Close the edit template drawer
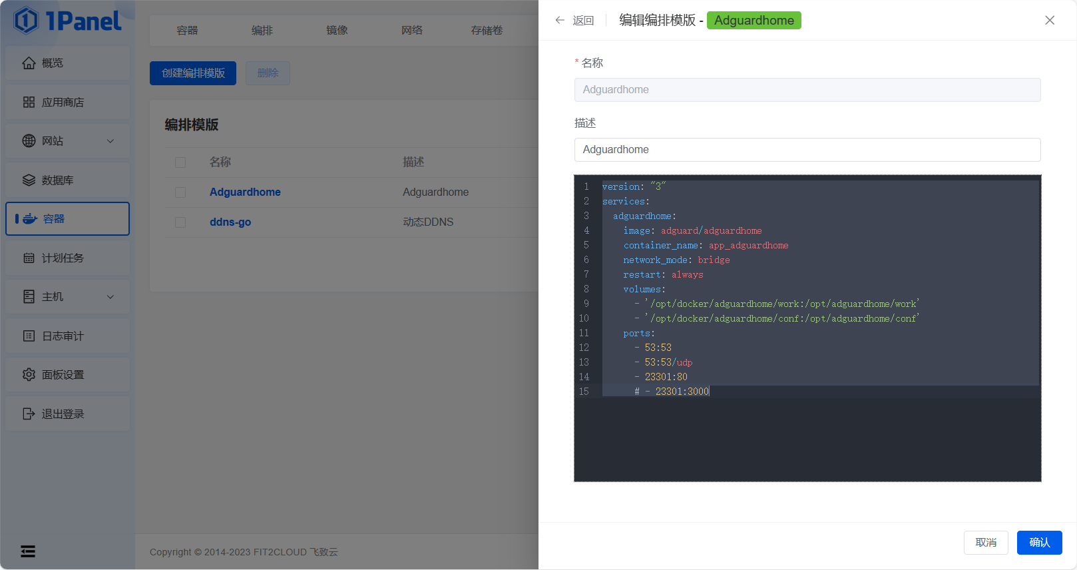This screenshot has width=1077, height=570. point(1050,21)
